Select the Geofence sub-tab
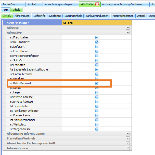The width and height of the screenshot is (155, 155). pos(55,16)
